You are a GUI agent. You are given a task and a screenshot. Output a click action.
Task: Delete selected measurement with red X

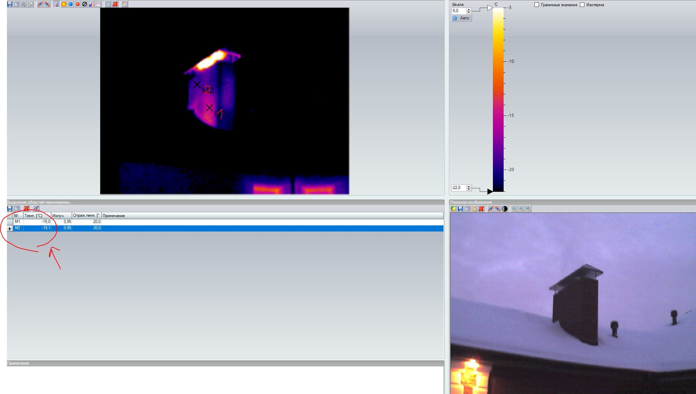26,208
